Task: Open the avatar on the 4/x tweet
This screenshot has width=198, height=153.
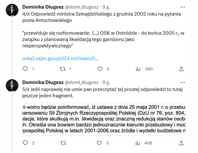Action: coord(12,11)
